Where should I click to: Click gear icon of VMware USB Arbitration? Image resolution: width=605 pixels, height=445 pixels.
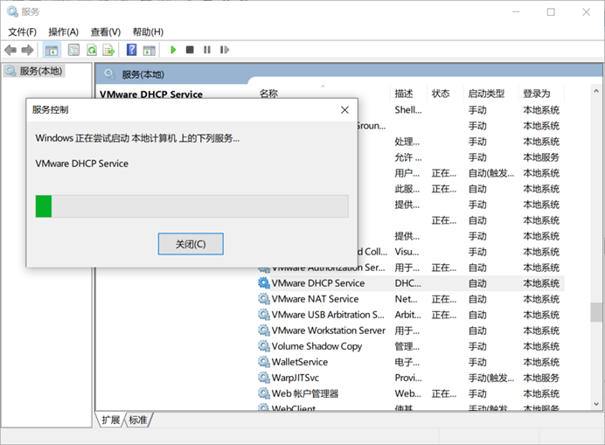(x=263, y=315)
